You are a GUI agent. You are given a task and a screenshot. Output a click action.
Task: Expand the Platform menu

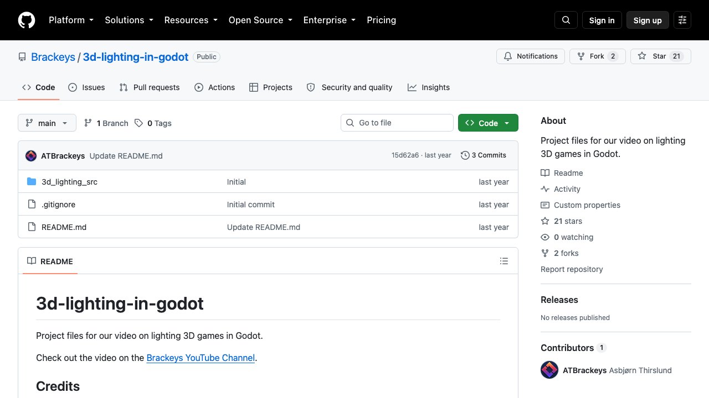71,20
